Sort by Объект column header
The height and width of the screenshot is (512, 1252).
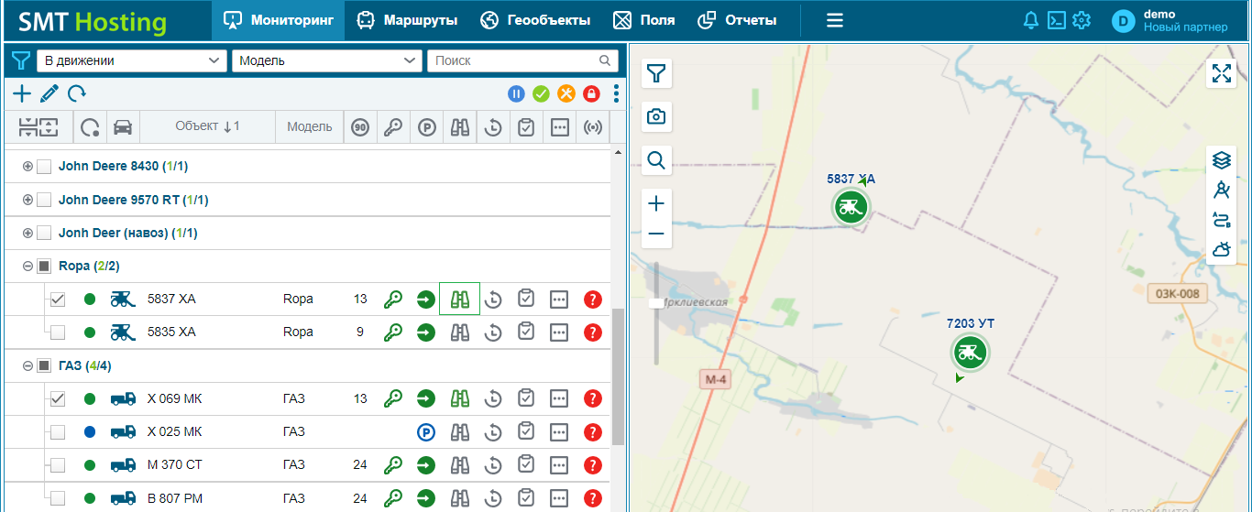(x=207, y=126)
